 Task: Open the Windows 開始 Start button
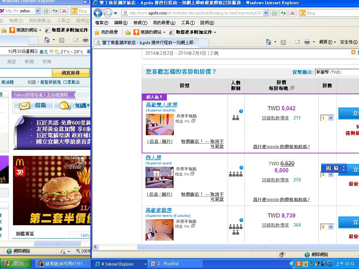point(15,264)
